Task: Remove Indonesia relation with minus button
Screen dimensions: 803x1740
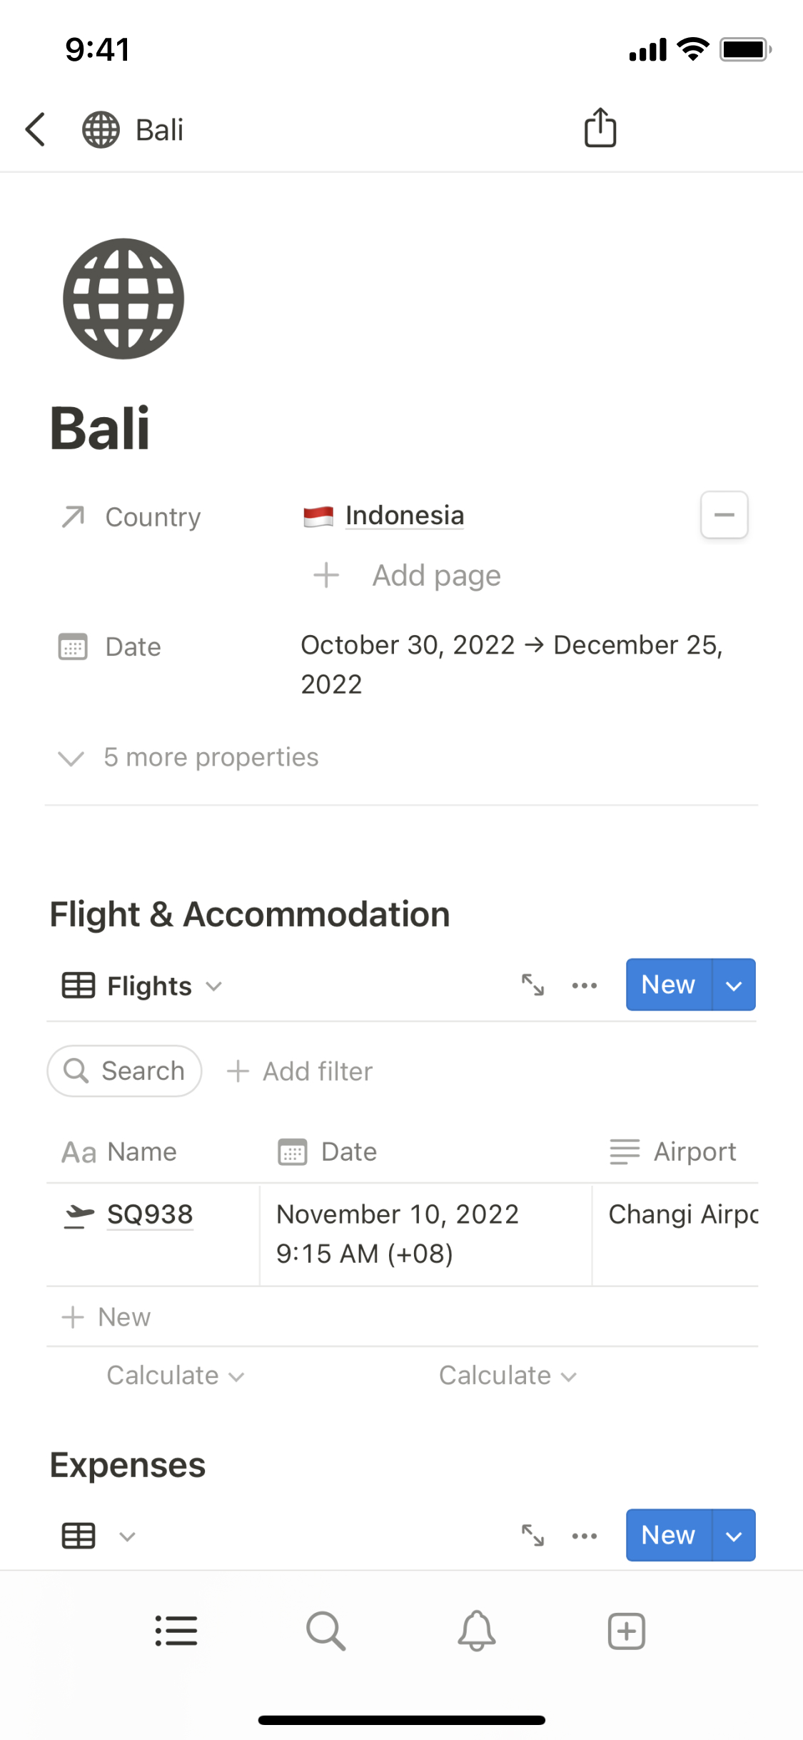Action: tap(724, 514)
